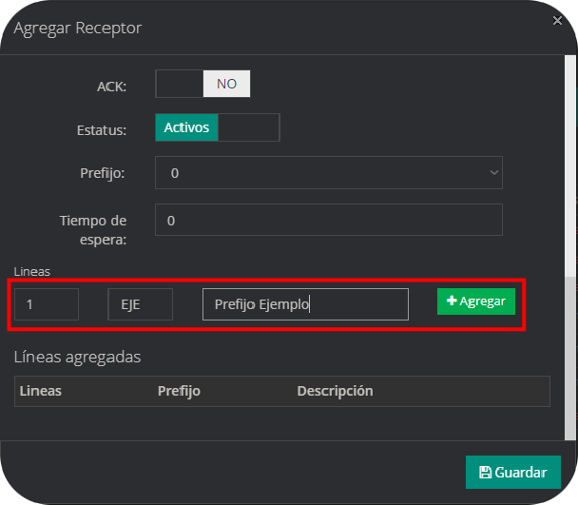Click the blank half of the Estatus switch
Viewport: 578px width, 505px height.
249,127
